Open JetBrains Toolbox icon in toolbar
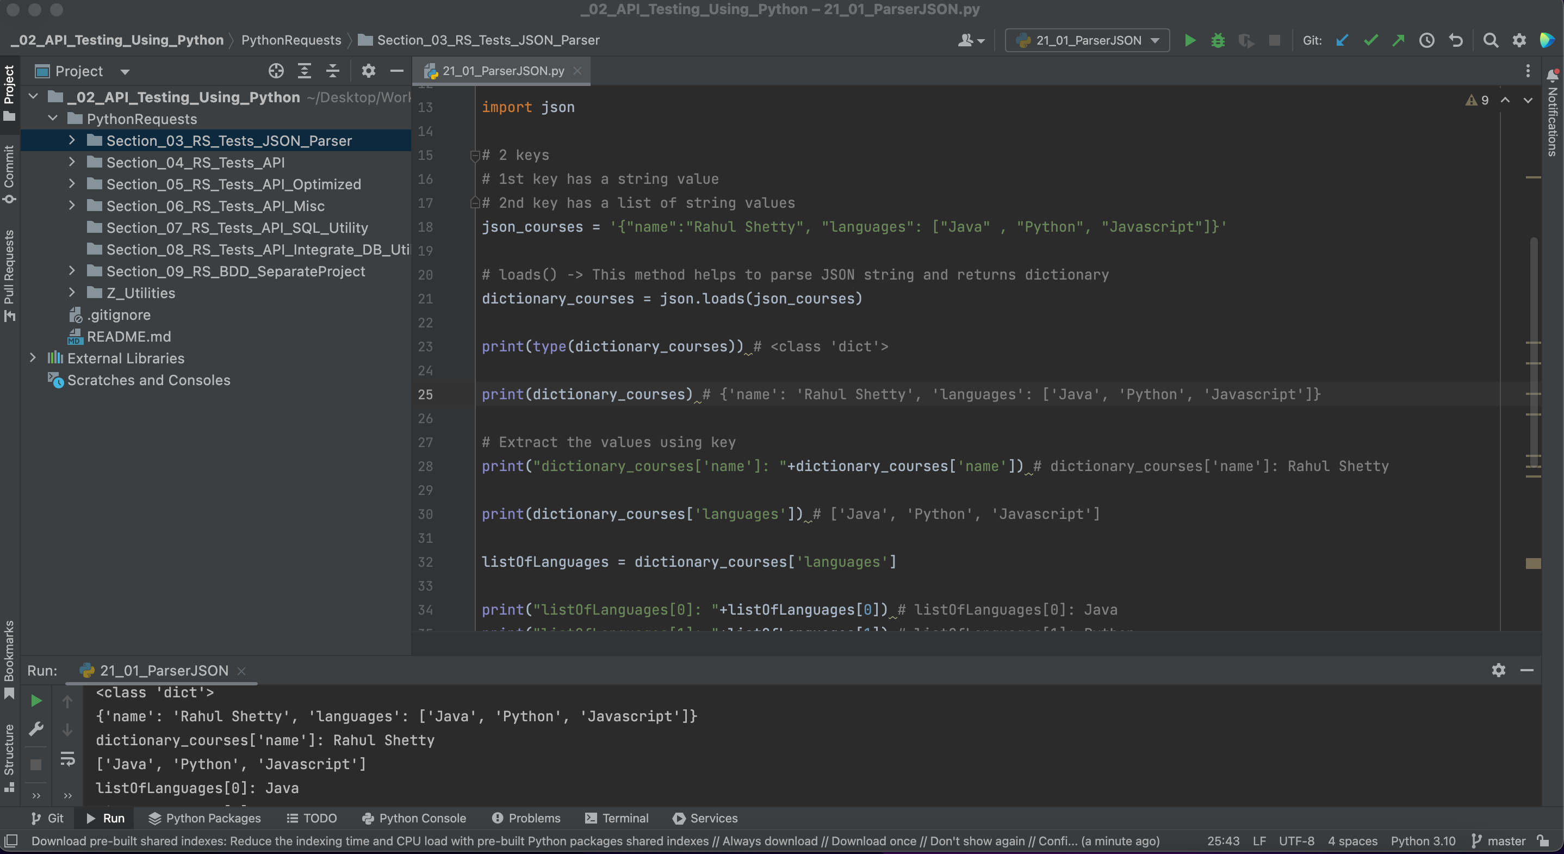This screenshot has width=1564, height=854. pos(1547,41)
